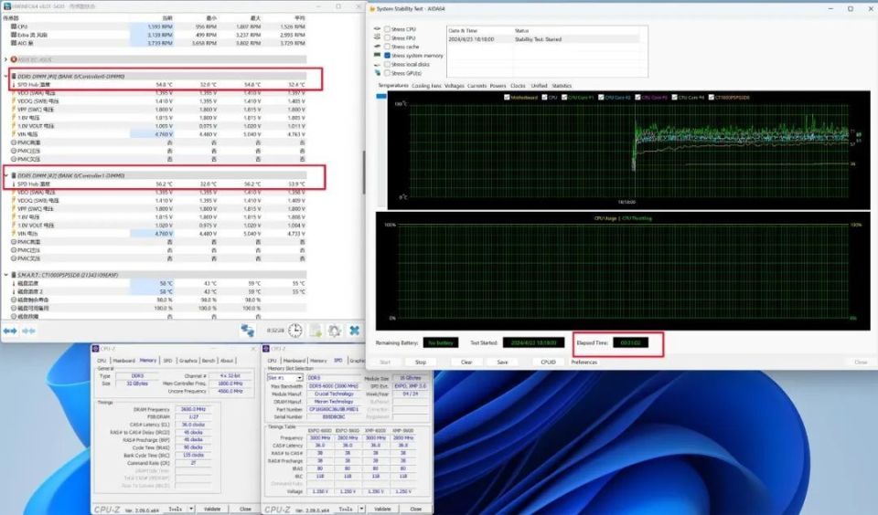Select Memory tab in left CPU-Z window
Image resolution: width=878 pixels, height=515 pixels.
[x=148, y=361]
